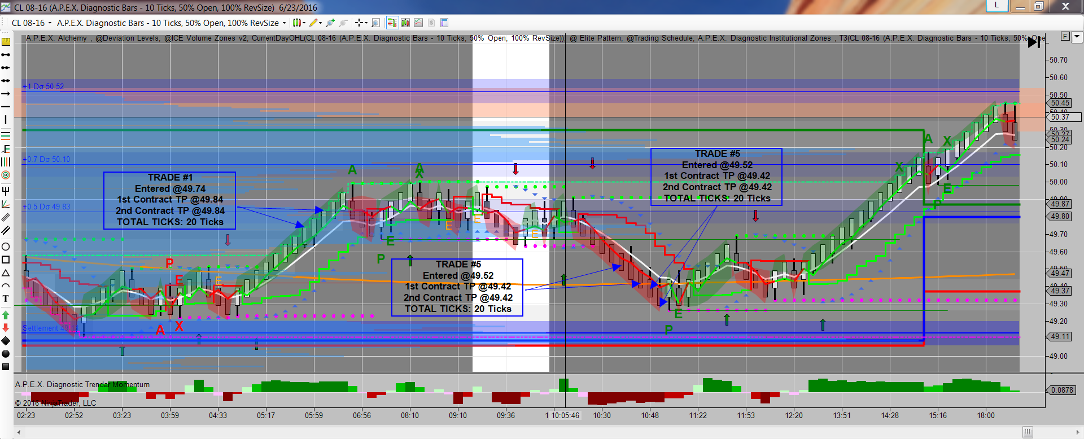
Task: Click the L link button in title bar
Action: tap(997, 6)
